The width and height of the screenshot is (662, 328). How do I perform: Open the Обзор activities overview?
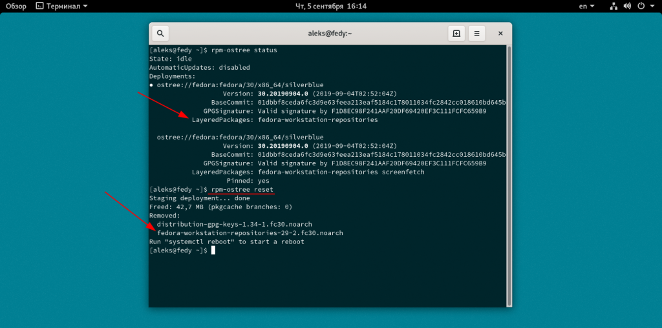coord(16,6)
